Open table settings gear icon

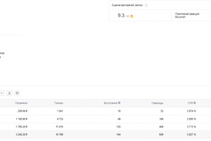coord(17,93)
